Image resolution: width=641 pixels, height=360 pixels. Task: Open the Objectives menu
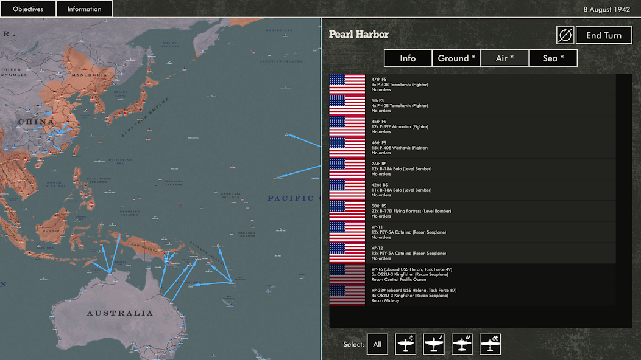28,9
